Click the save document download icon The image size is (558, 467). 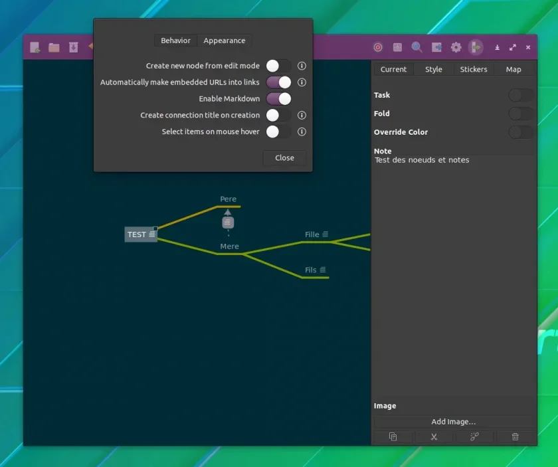pyautogui.click(x=74, y=47)
